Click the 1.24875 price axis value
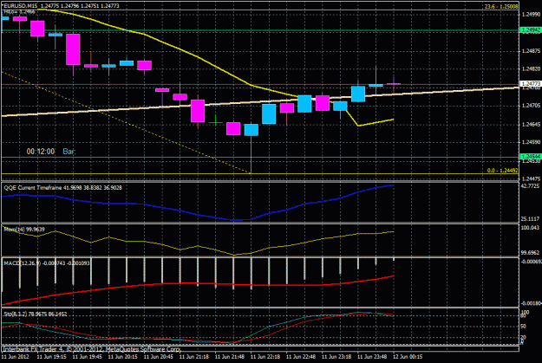This screenshot has height=363, width=542. point(531,51)
